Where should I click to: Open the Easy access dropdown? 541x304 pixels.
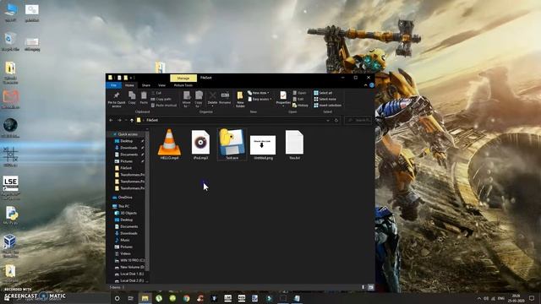(x=260, y=100)
